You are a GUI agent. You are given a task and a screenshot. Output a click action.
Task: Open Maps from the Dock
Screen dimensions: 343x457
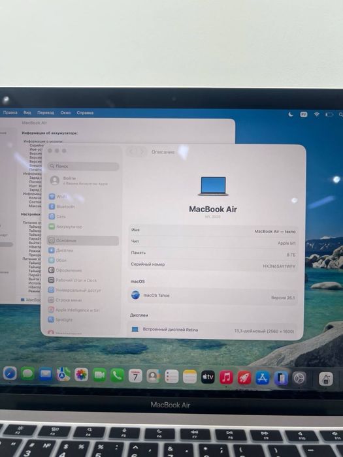click(63, 375)
